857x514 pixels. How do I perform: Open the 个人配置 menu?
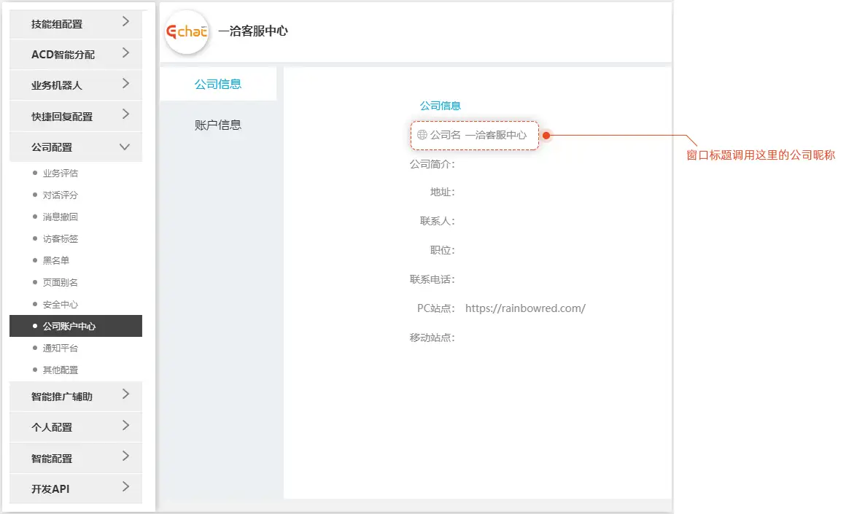click(x=76, y=427)
